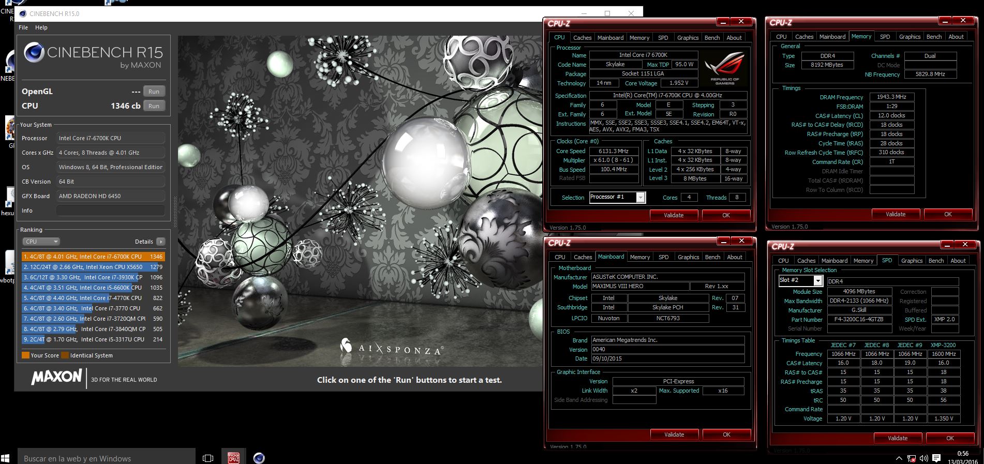The height and width of the screenshot is (464, 984).
Task: Open Task View on the taskbar
Action: click(x=208, y=458)
